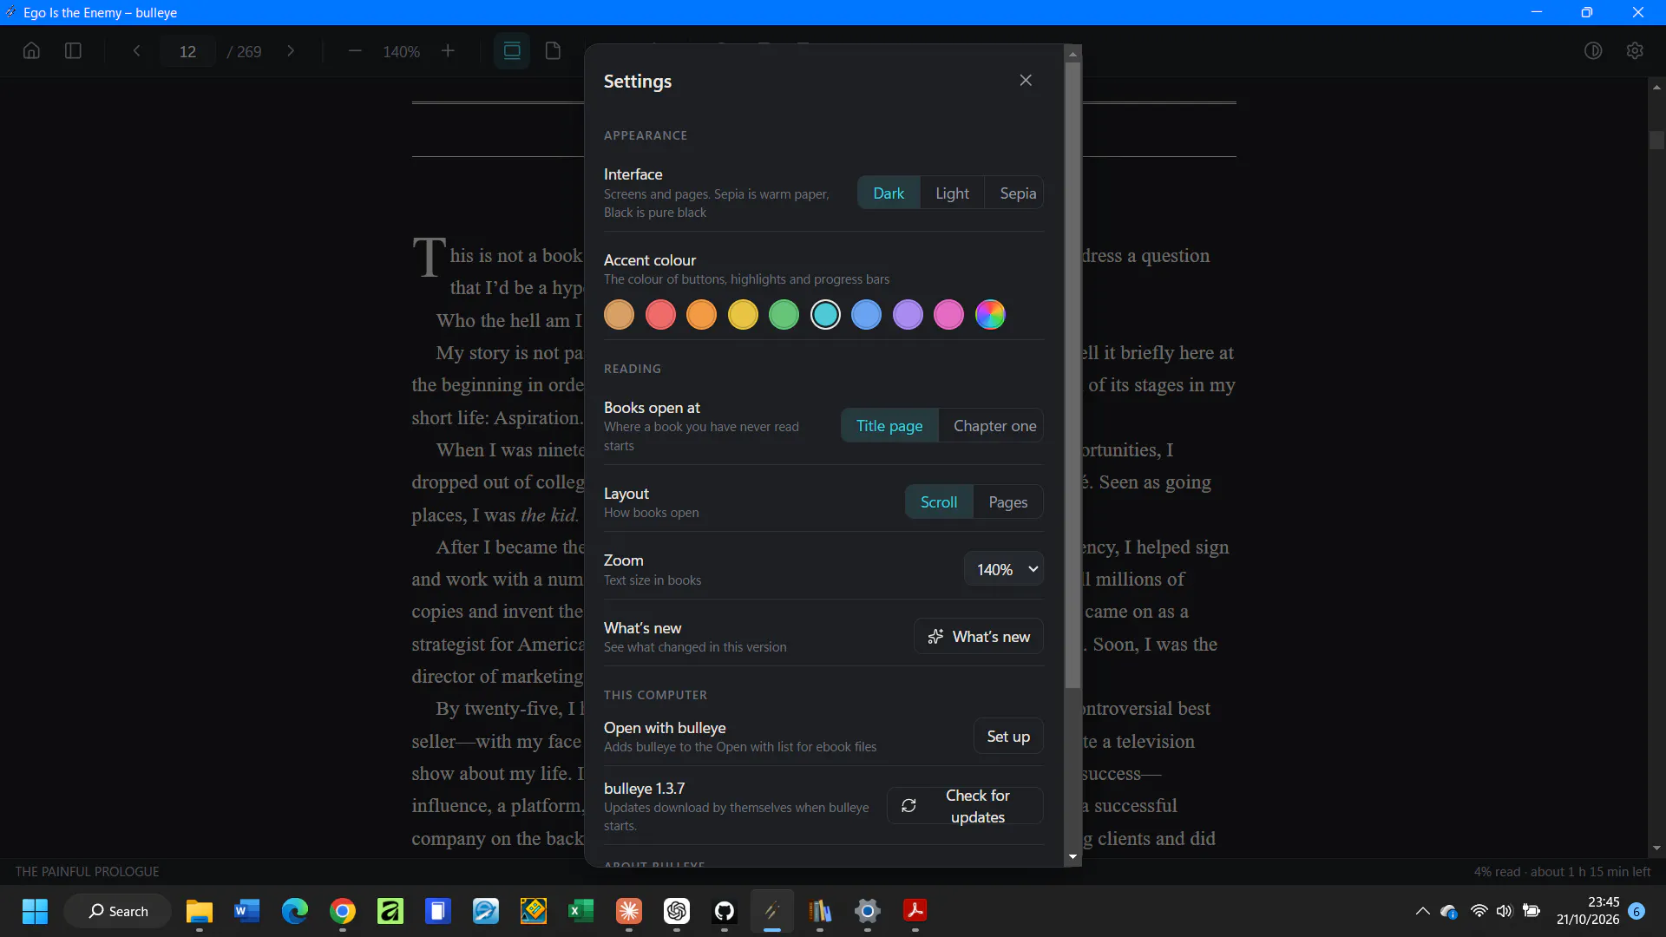This screenshot has height=937, width=1666.
Task: Go to the library home icon
Action: coord(31,51)
